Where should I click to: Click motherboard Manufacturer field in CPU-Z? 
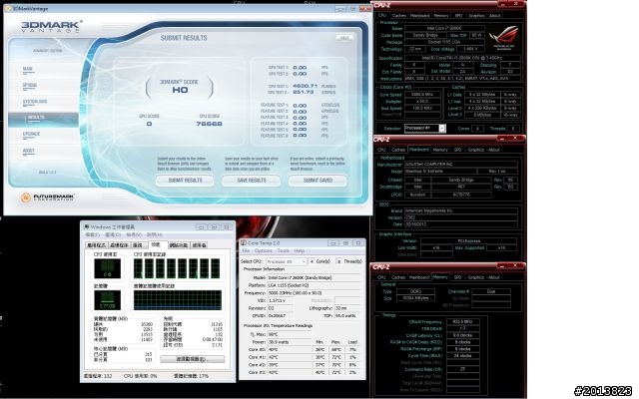pyautogui.click(x=461, y=165)
